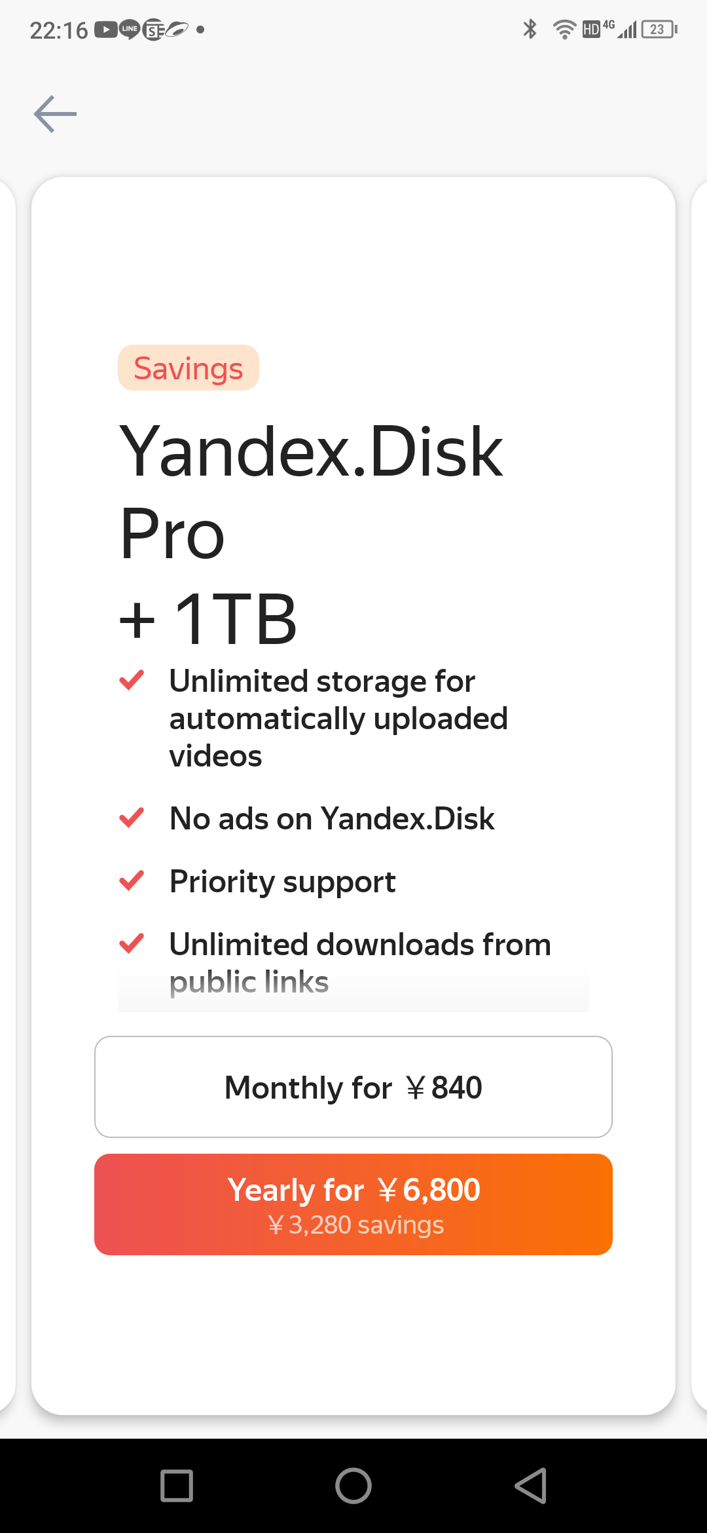The image size is (707, 1533).
Task: Tap the LINE notification icon
Action: 130,29
